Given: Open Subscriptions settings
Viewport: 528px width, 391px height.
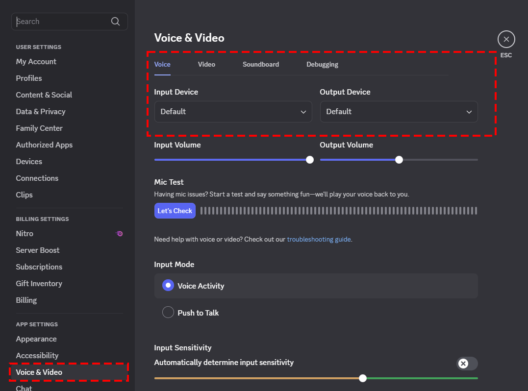Looking at the screenshot, I should 39,267.
